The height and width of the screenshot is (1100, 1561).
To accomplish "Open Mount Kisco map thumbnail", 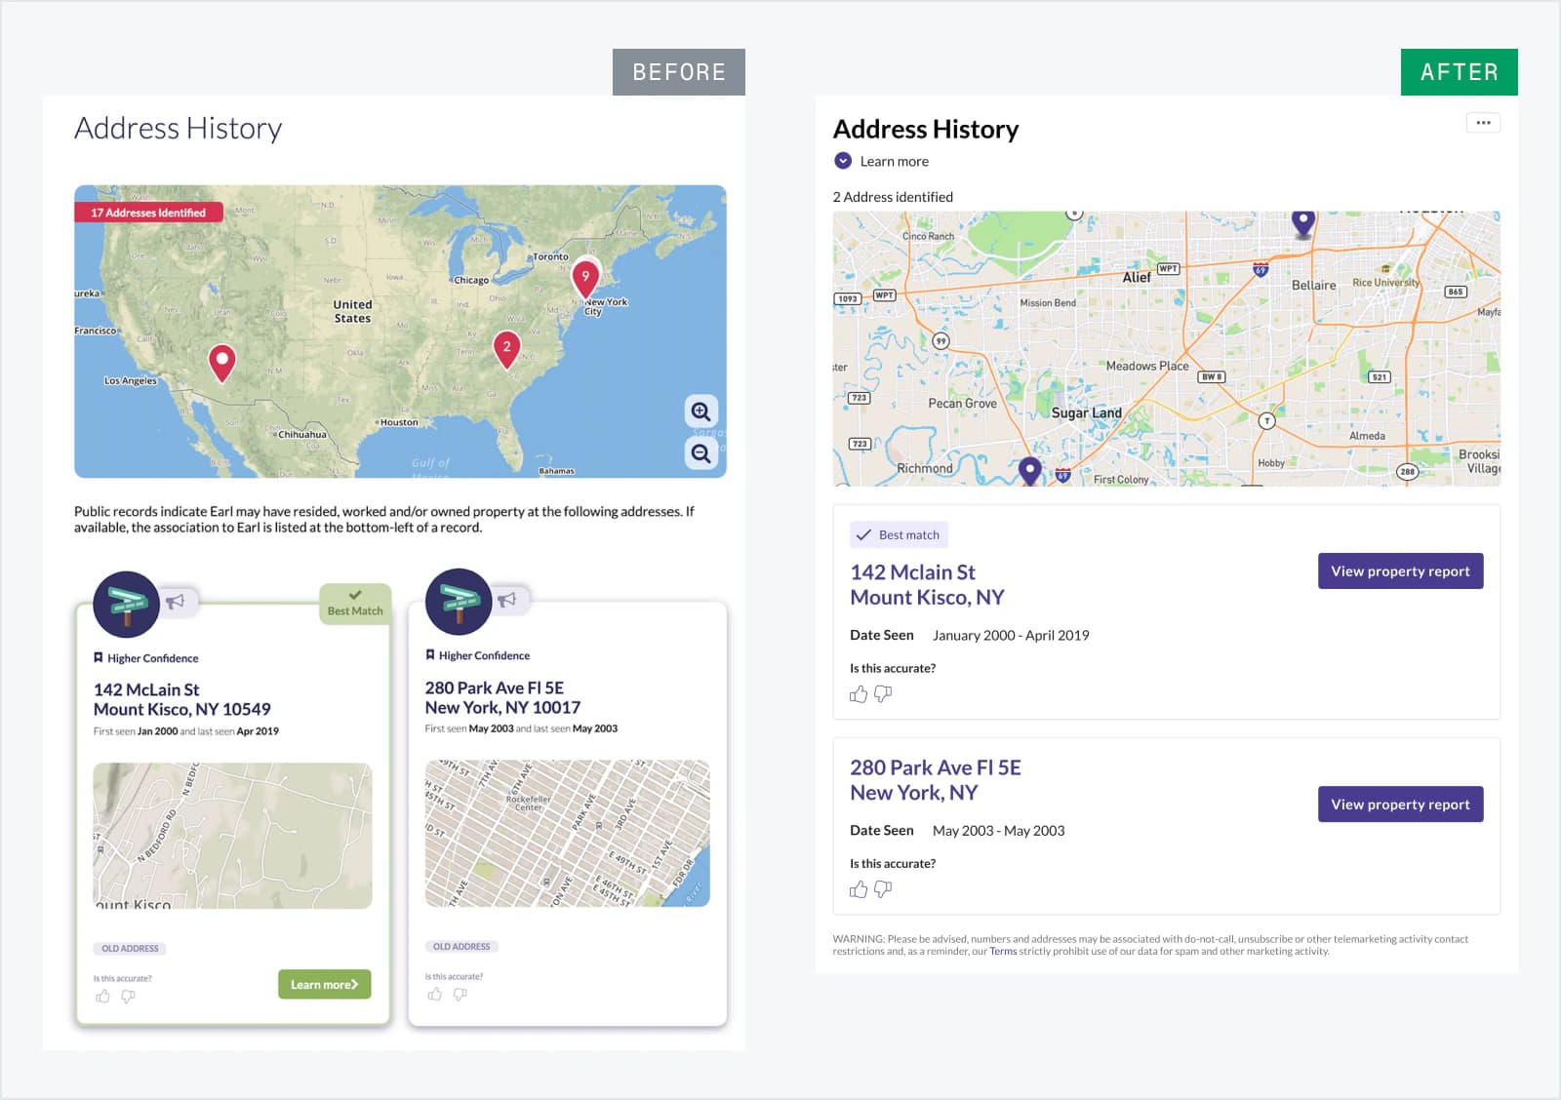I will tap(232, 836).
